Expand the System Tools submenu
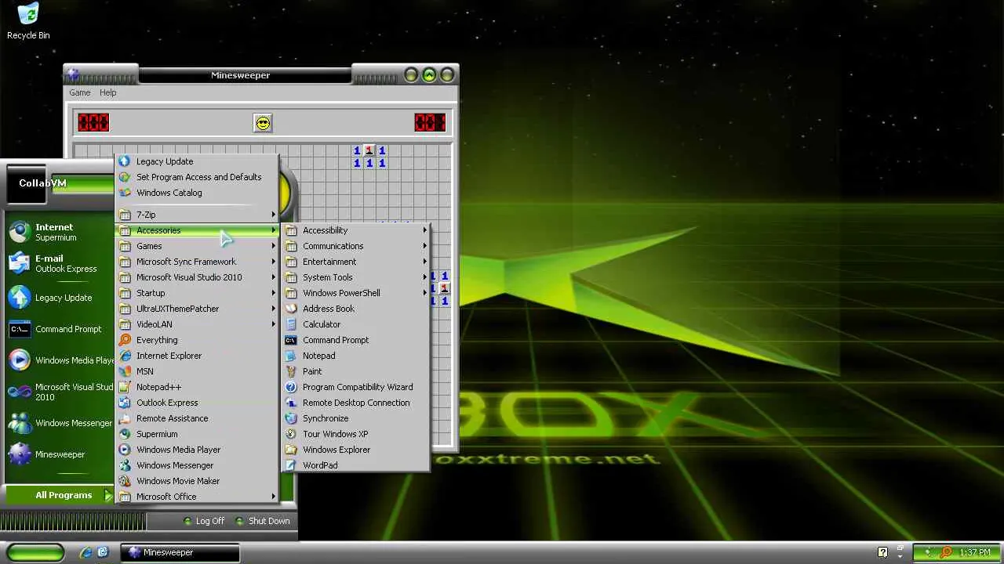Viewport: 1004px width, 564px height. 356,277
